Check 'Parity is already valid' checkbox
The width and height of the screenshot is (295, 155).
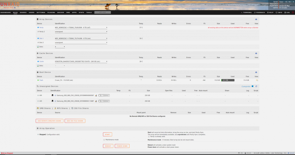tap(149, 137)
